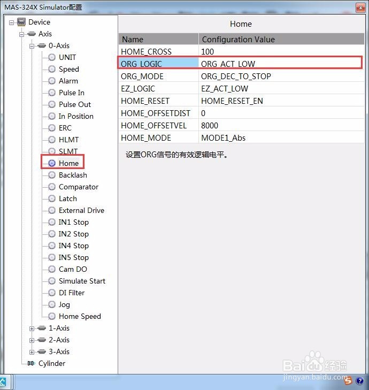Click the Axis group icon
The height and width of the screenshot is (390, 369).
(32, 34)
